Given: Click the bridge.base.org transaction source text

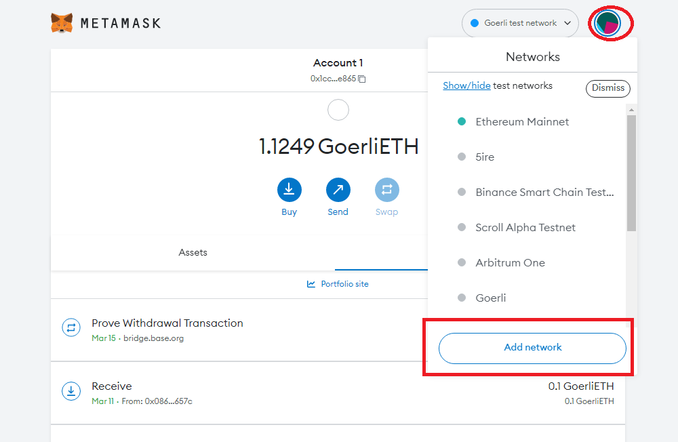Looking at the screenshot, I should click(153, 339).
